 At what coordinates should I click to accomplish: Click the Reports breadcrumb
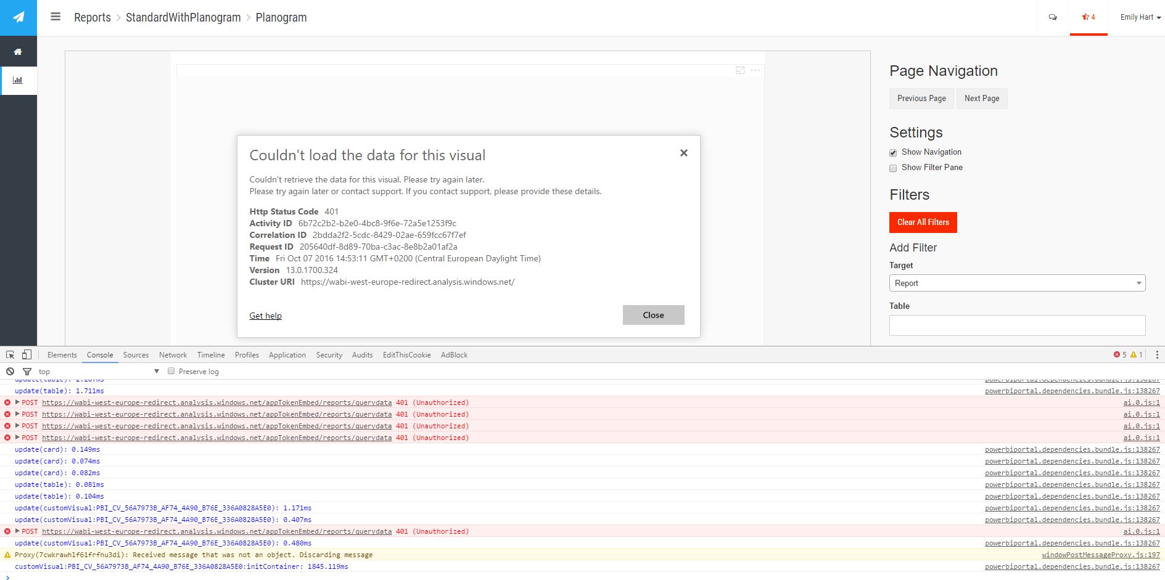[x=93, y=17]
